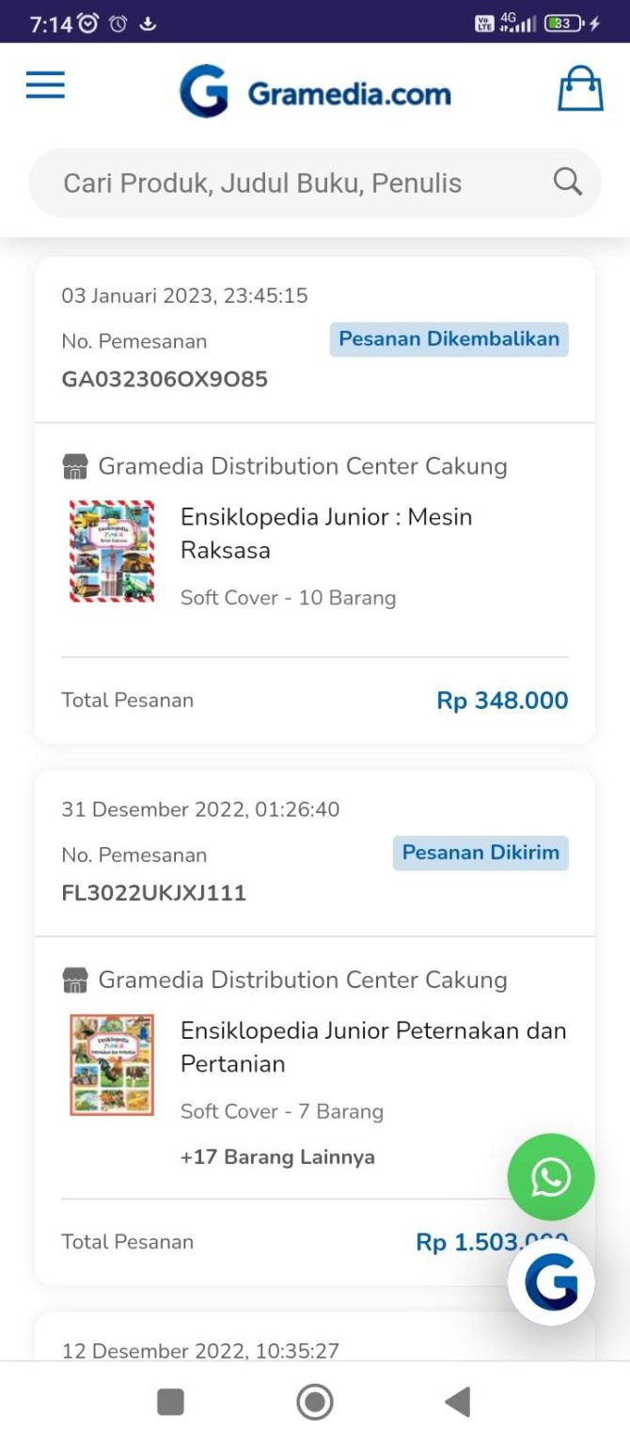The image size is (630, 1444).
Task: Open the shopping bag cart
Action: [580, 88]
